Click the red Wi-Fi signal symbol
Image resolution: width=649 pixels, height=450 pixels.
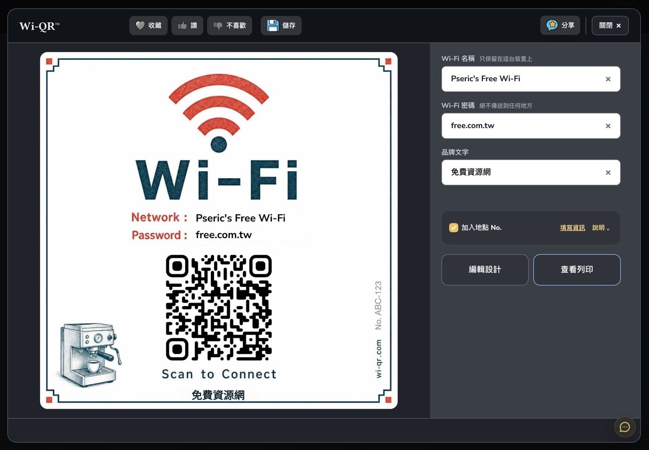pos(219,113)
